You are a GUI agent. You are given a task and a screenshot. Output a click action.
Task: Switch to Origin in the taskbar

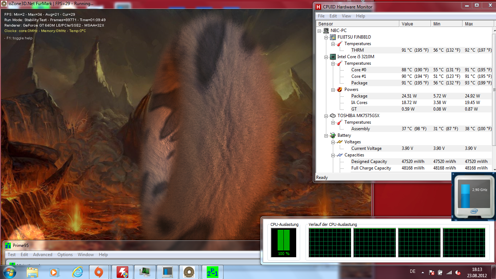click(98, 272)
